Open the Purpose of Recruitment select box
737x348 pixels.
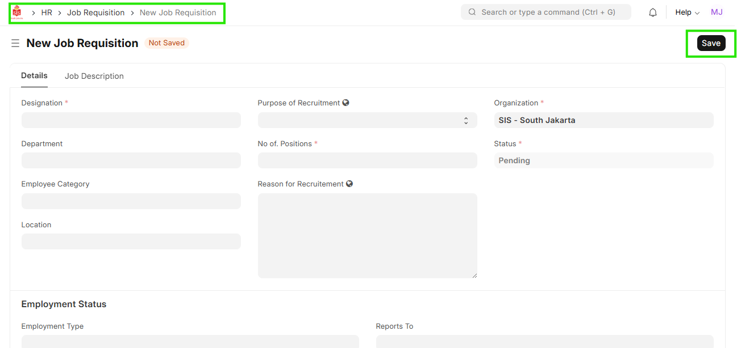point(367,120)
